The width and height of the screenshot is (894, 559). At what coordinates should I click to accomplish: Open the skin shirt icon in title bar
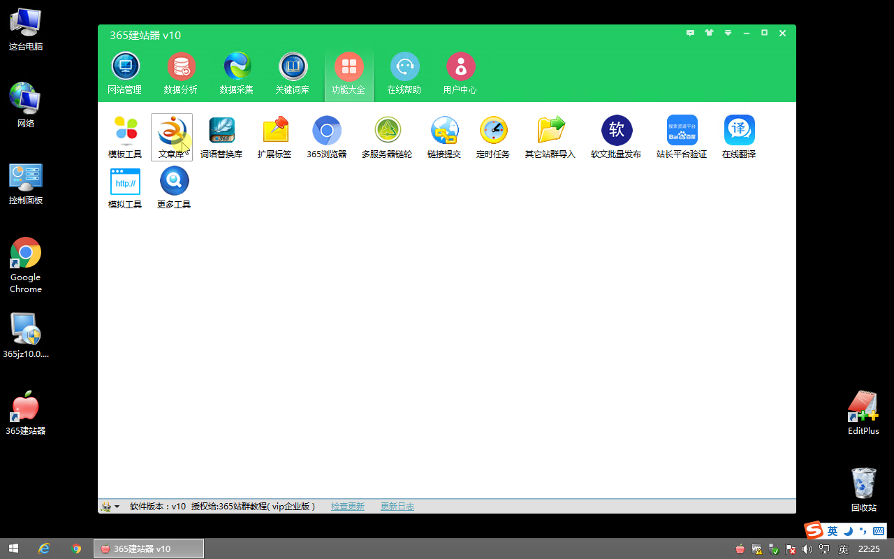pyautogui.click(x=709, y=33)
